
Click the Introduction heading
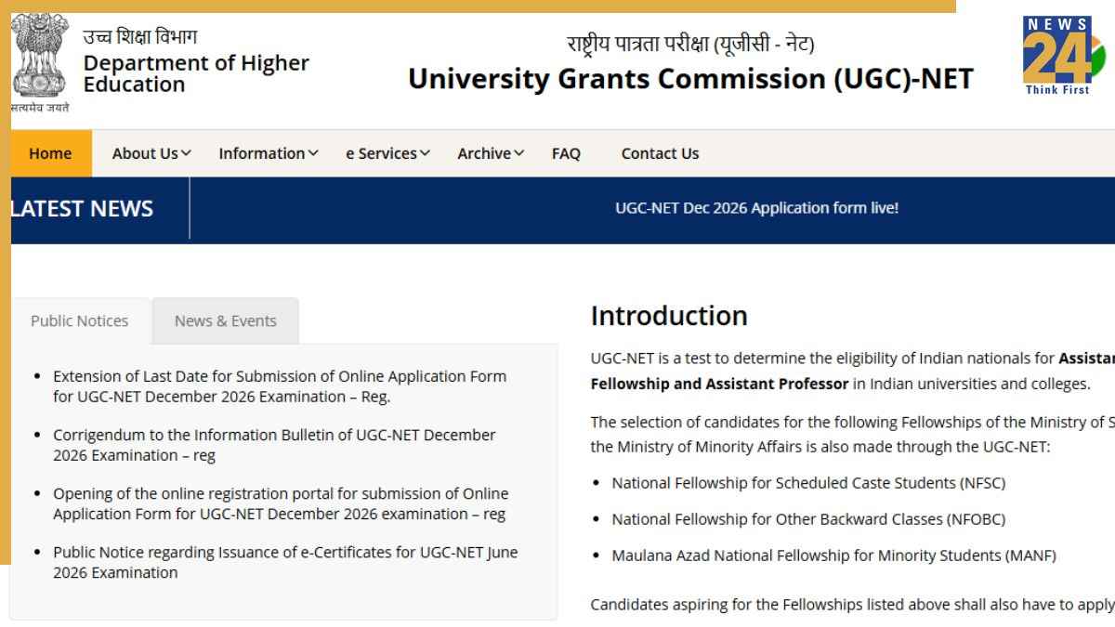[x=669, y=316]
